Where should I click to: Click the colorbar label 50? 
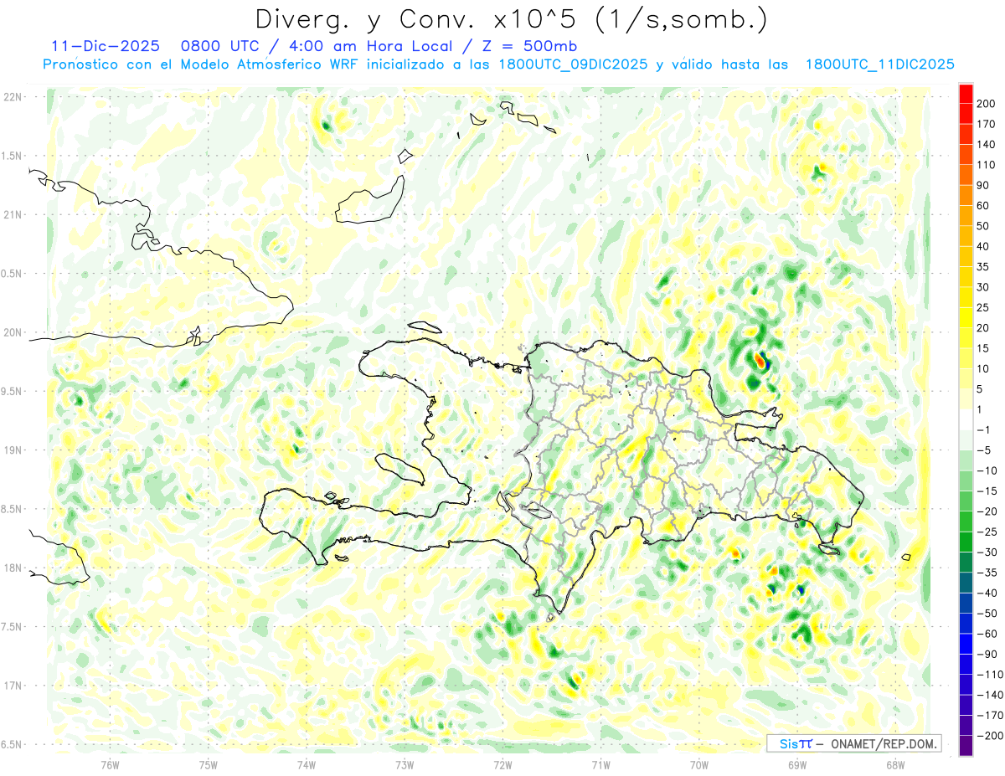[985, 226]
